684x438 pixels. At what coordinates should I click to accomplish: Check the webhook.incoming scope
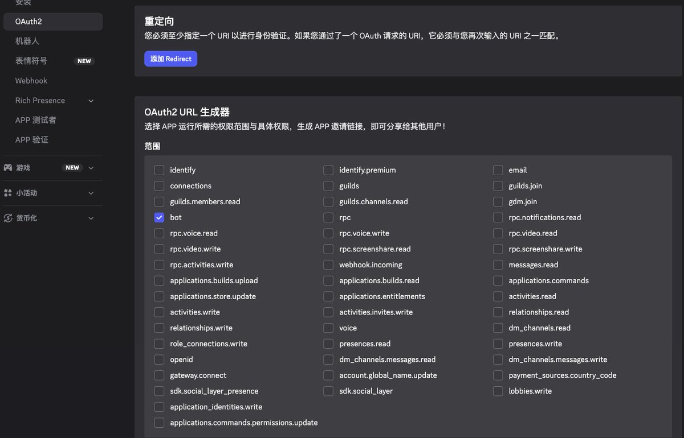click(328, 265)
